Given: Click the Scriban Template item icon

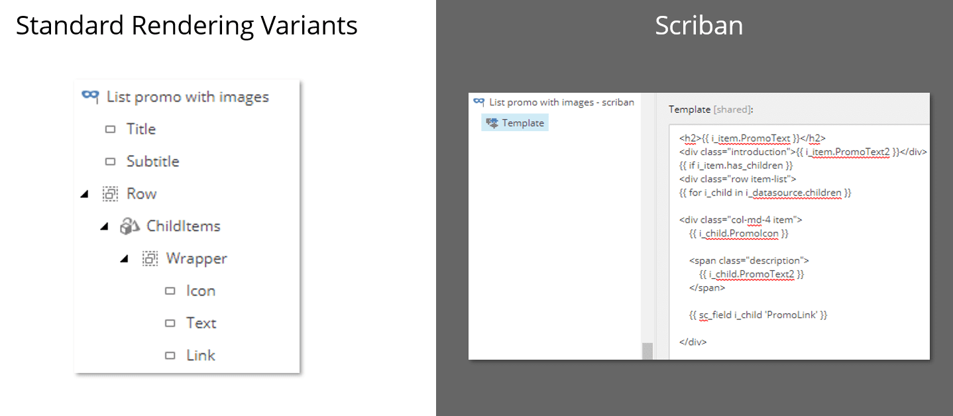Looking at the screenshot, I should 492,123.
